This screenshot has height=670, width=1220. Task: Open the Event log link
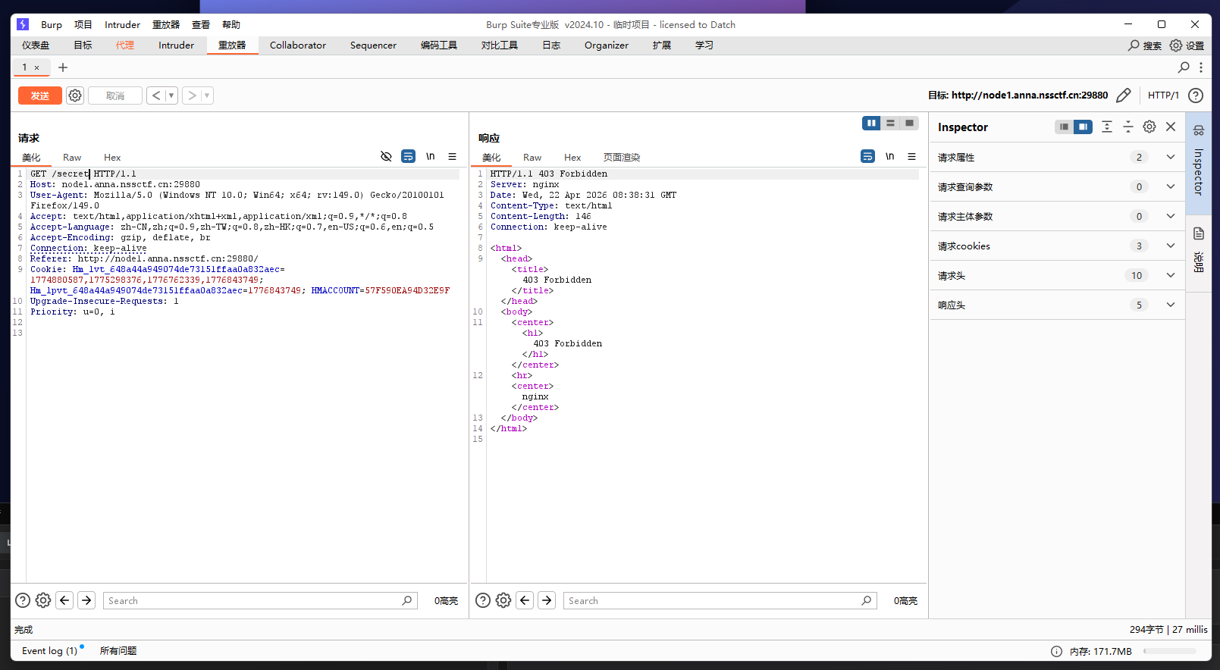point(49,650)
